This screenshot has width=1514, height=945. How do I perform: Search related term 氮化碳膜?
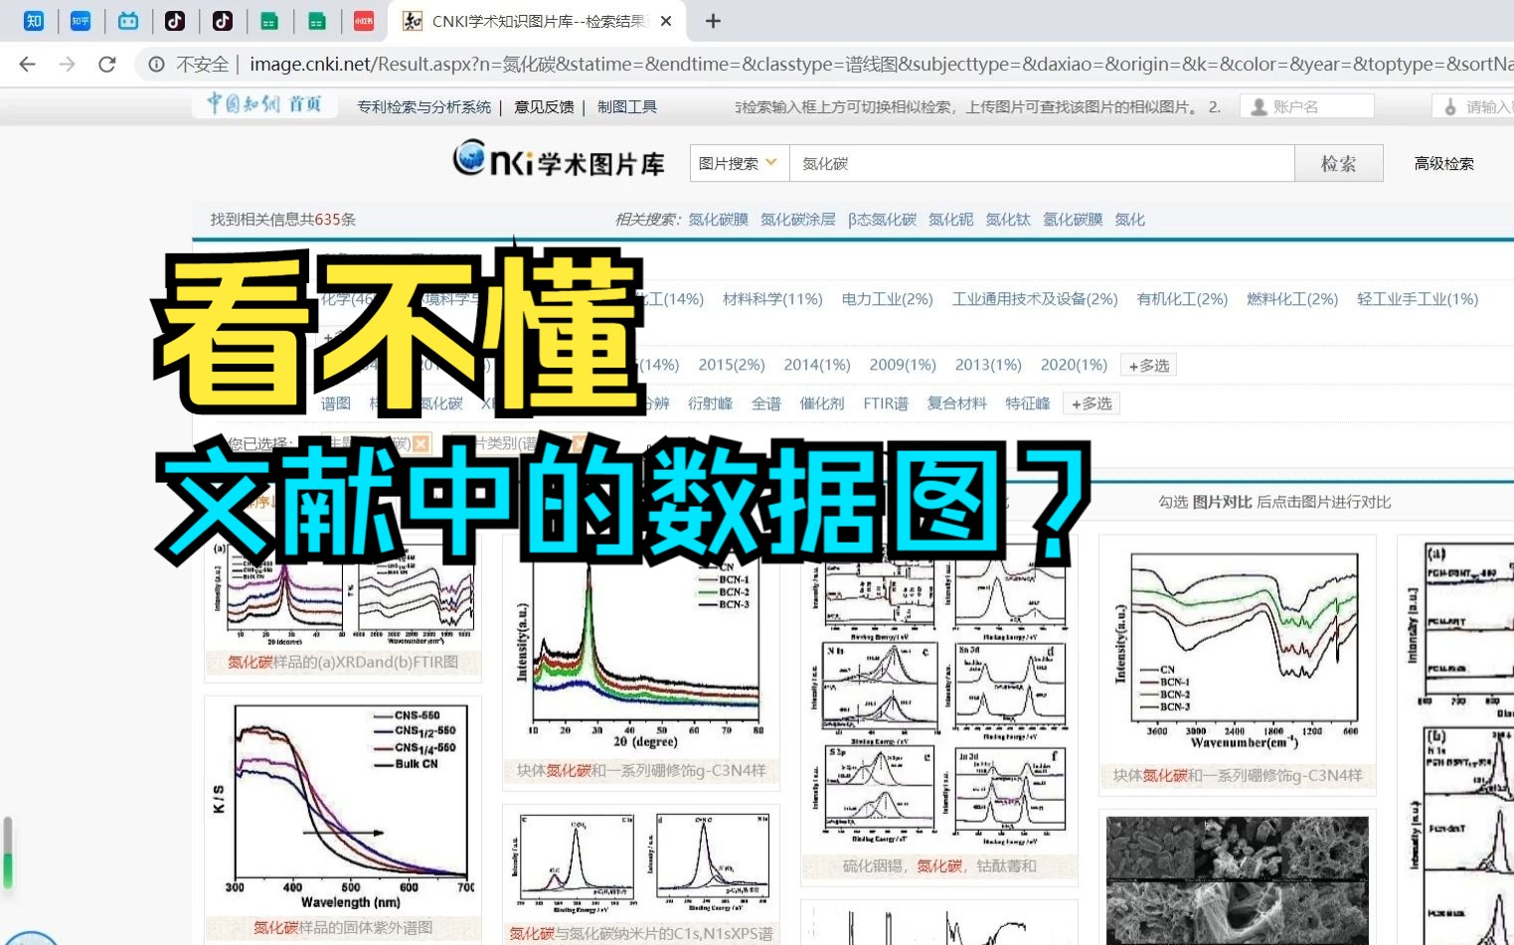[719, 220]
